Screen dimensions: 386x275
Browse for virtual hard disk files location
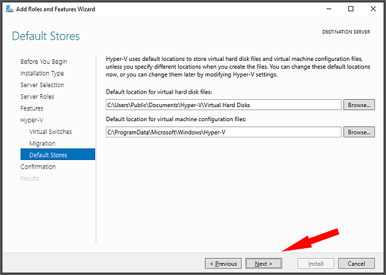coord(359,105)
